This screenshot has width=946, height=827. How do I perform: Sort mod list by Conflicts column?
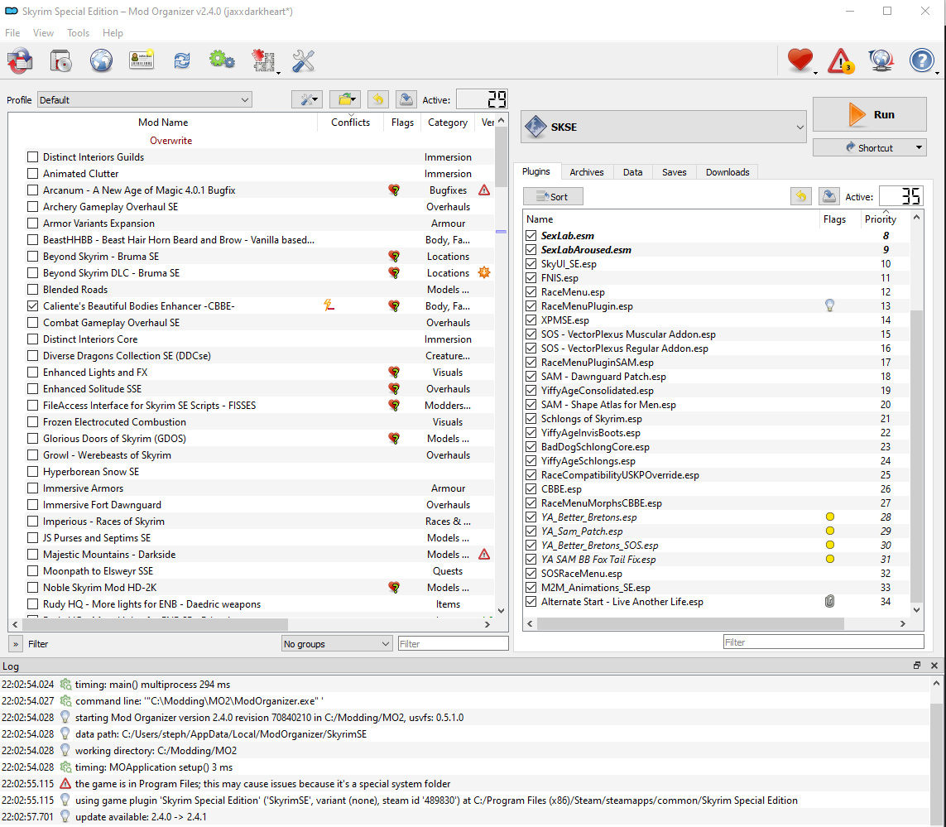(x=351, y=123)
